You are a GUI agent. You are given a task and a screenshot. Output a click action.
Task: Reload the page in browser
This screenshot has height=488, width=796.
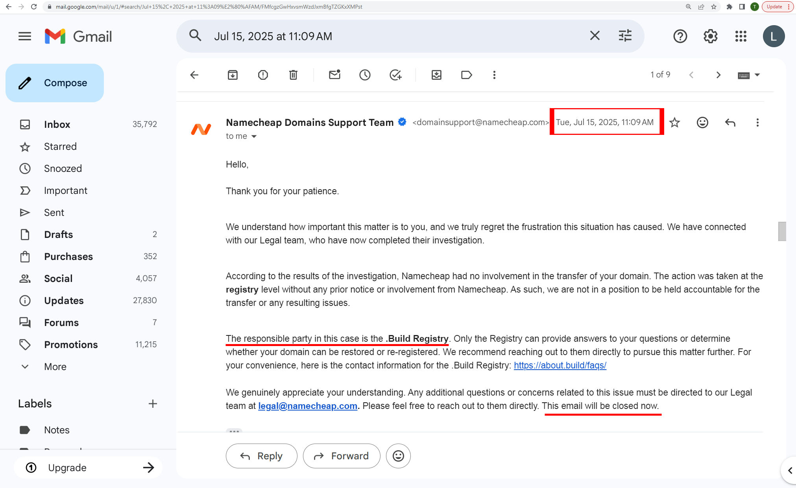pos(34,7)
